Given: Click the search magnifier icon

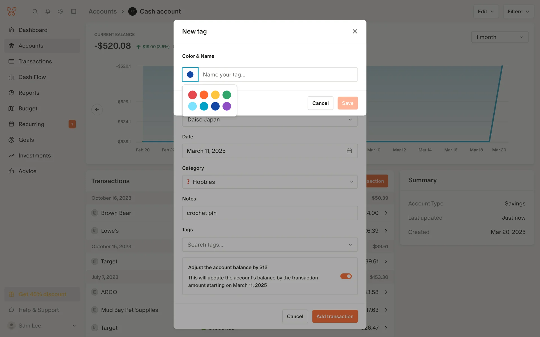Looking at the screenshot, I should [35, 12].
